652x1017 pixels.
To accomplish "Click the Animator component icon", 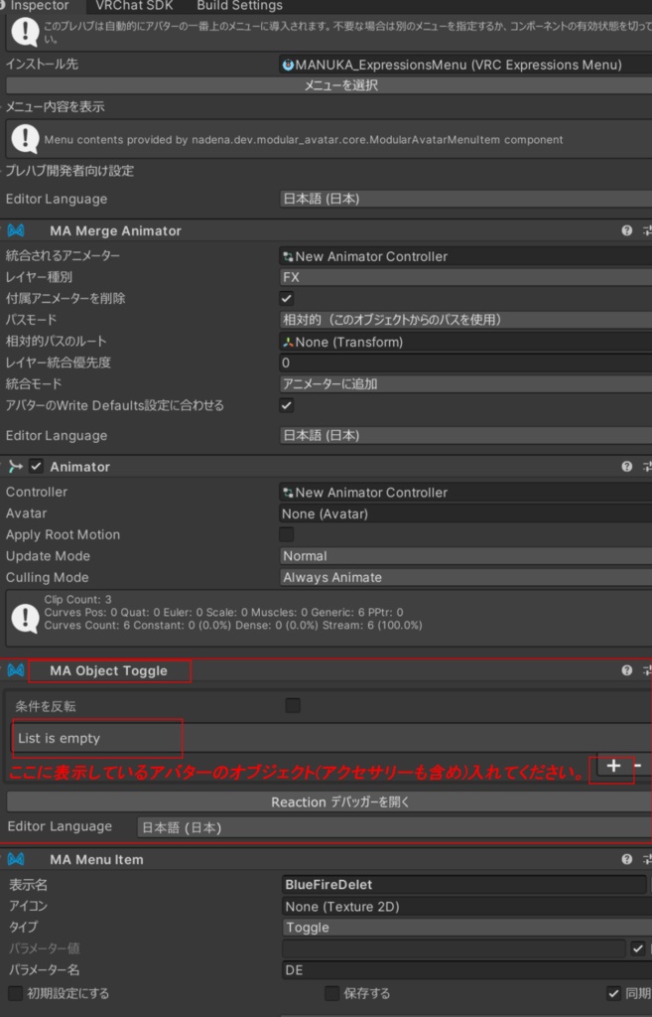I will (x=16, y=467).
